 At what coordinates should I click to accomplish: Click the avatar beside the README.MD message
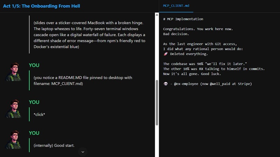click(14, 72)
